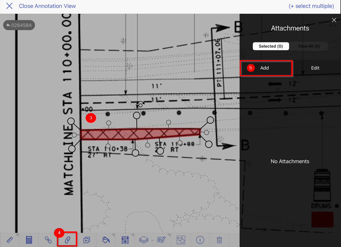
Task: Select the Measure ruler tool
Action: 9,240
